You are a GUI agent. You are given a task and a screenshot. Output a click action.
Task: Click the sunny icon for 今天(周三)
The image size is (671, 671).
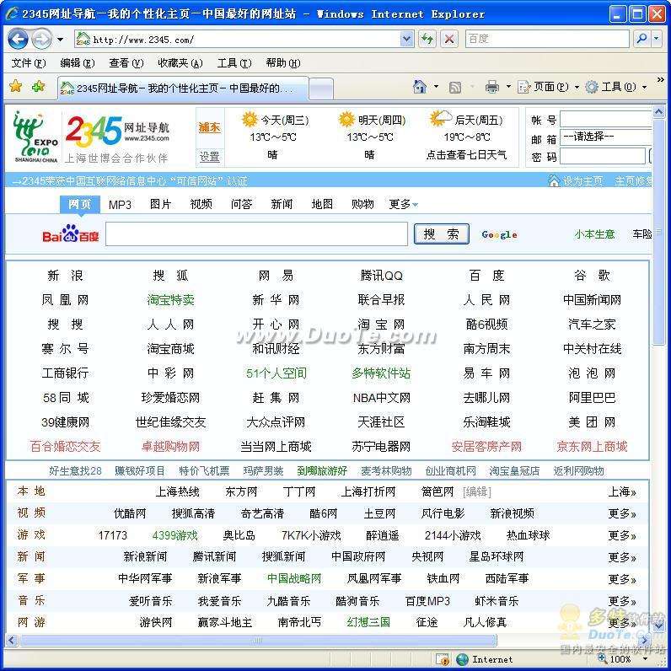(x=250, y=120)
